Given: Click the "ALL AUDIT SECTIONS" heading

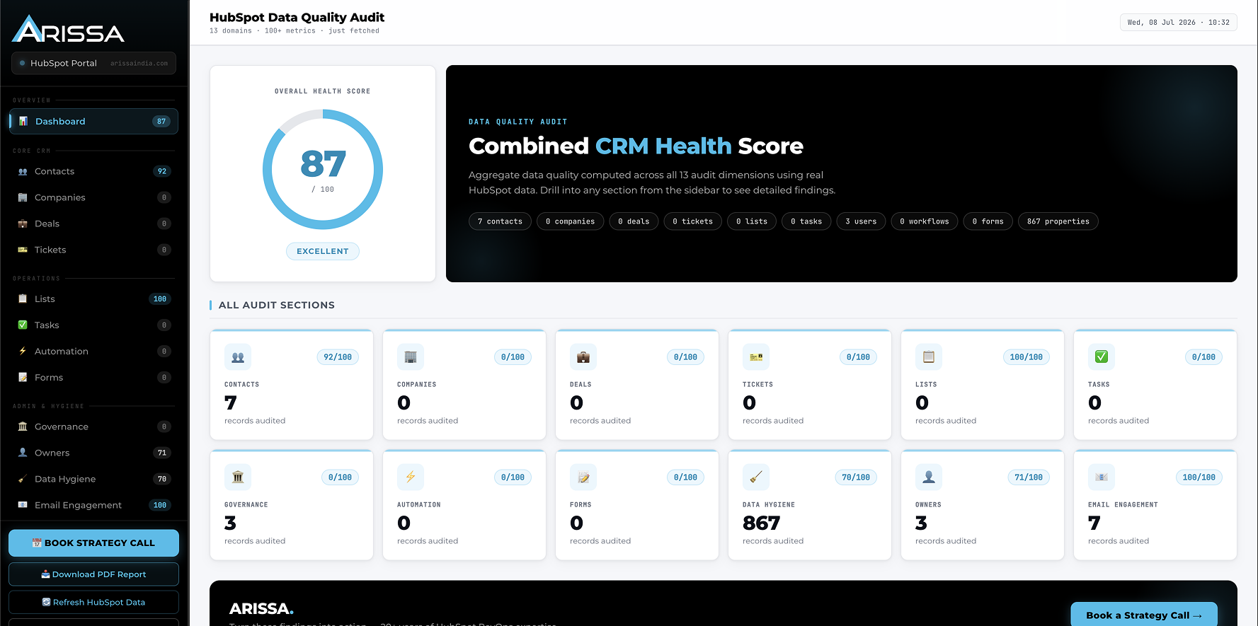Looking at the screenshot, I should click(277, 305).
